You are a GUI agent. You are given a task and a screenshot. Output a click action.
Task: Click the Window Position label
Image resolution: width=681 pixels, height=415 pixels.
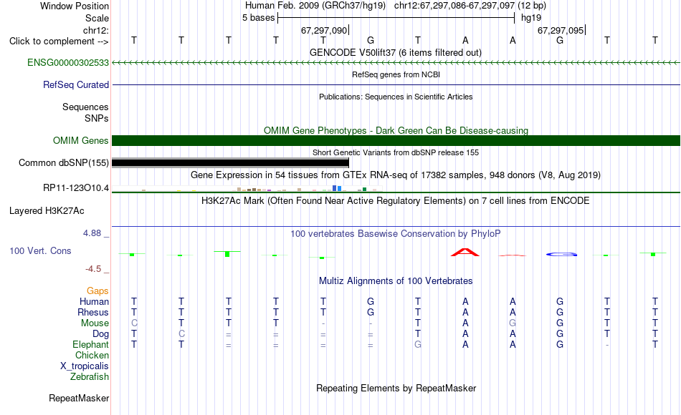tap(75, 6)
